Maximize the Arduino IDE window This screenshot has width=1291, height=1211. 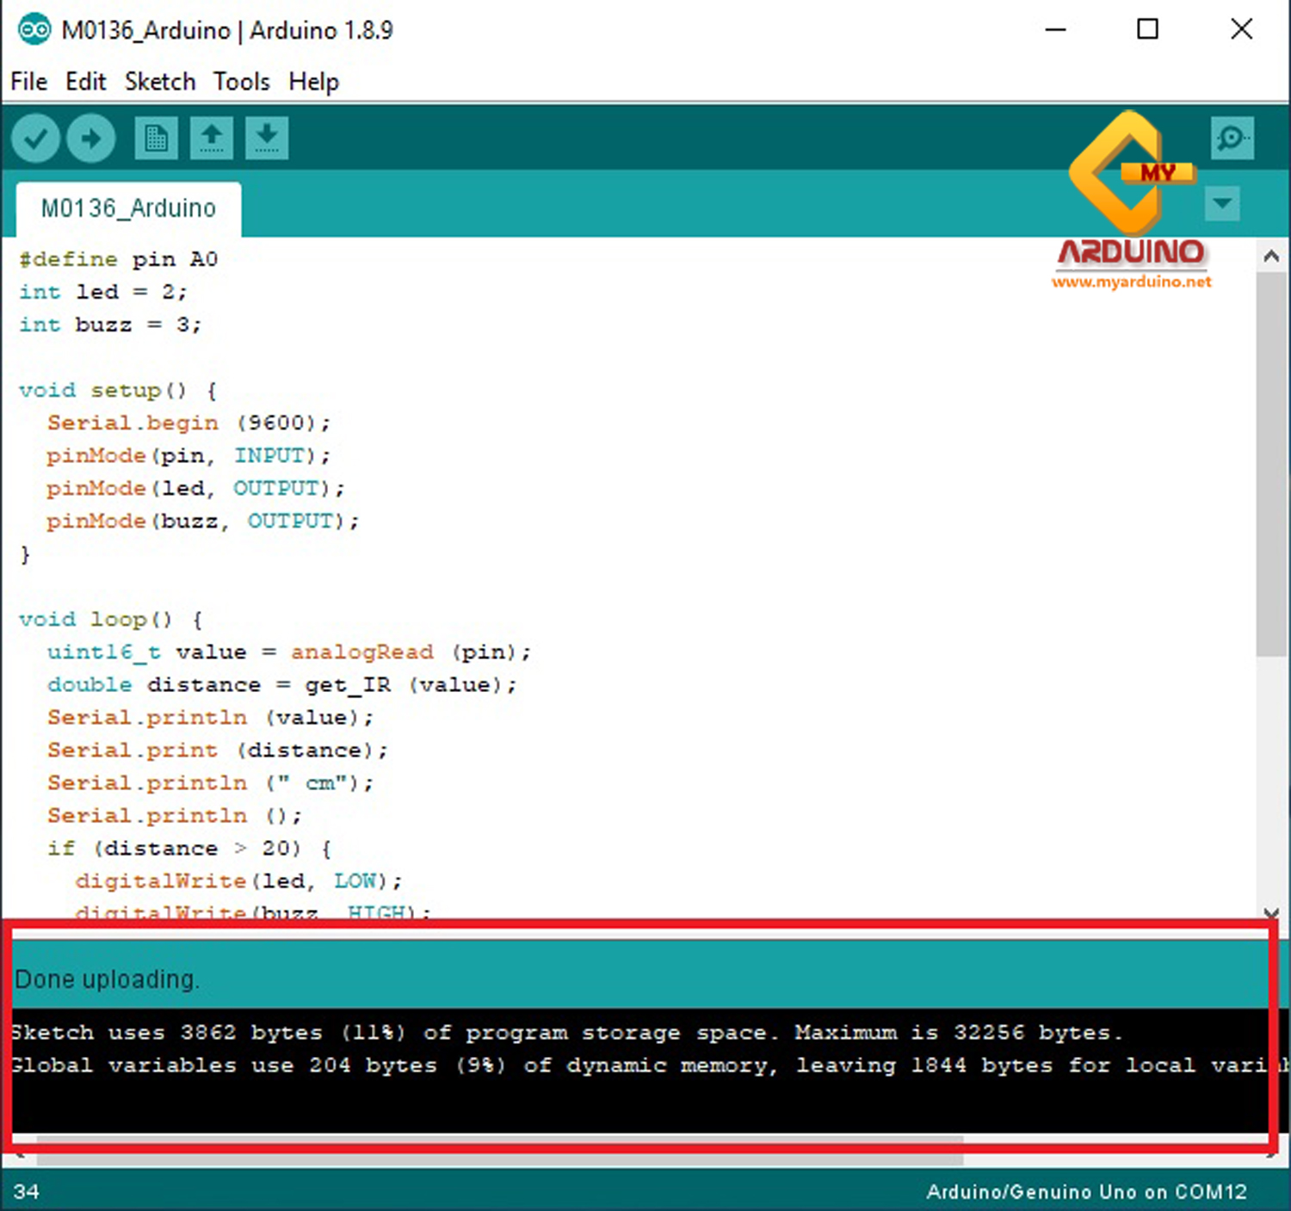1147,29
